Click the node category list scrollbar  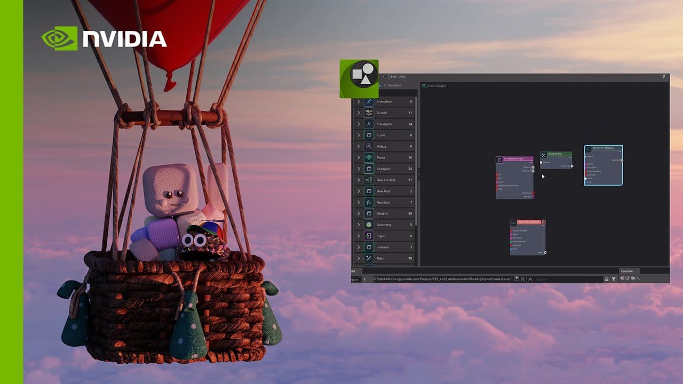(x=416, y=160)
